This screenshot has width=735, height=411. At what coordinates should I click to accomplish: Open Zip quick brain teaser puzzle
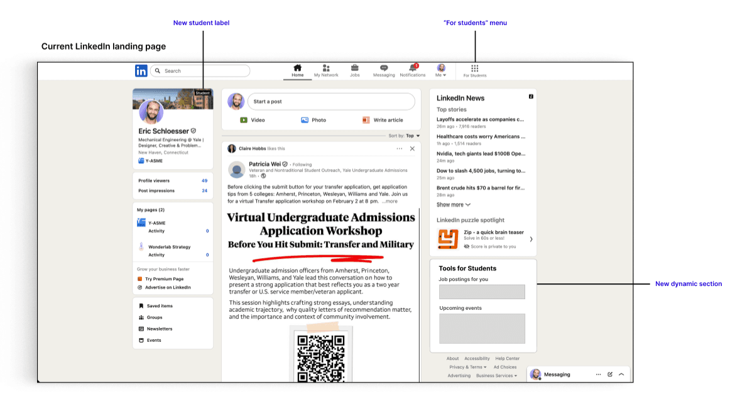494,233
